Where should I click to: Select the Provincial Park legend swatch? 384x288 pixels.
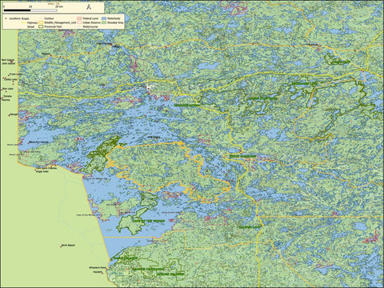pyautogui.click(x=41, y=26)
